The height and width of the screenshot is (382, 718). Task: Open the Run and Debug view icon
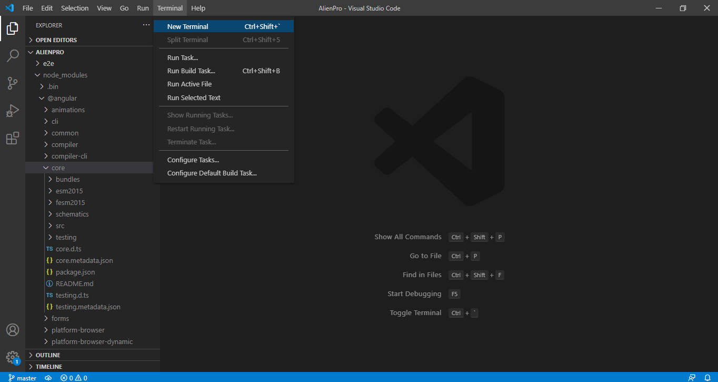tap(13, 111)
